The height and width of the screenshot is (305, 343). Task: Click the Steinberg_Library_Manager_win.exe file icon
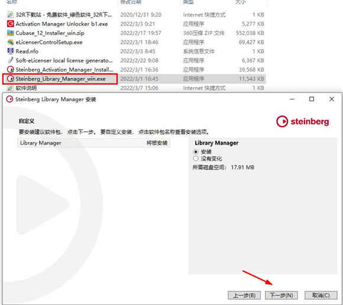10,79
